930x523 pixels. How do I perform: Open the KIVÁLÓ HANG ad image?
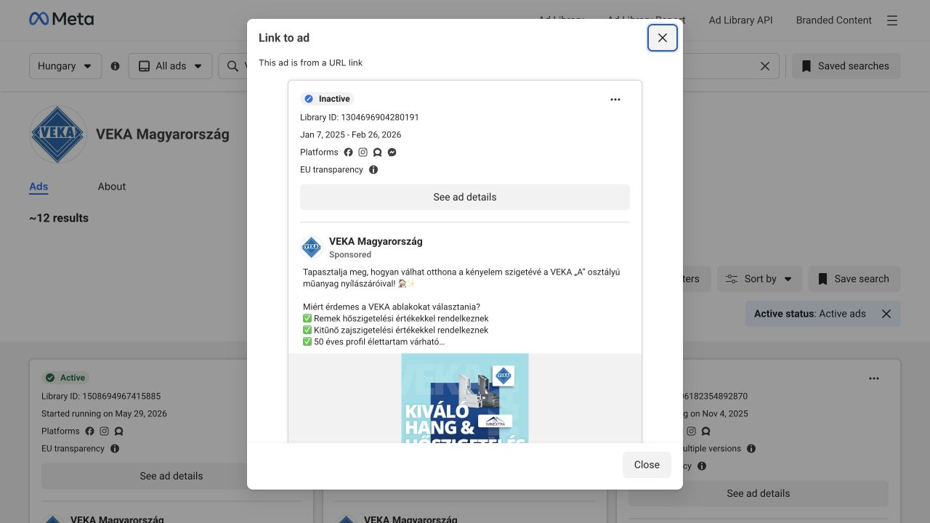[x=465, y=398]
